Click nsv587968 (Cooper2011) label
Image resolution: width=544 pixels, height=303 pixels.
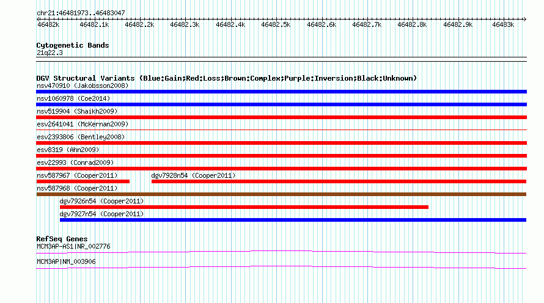(77, 188)
